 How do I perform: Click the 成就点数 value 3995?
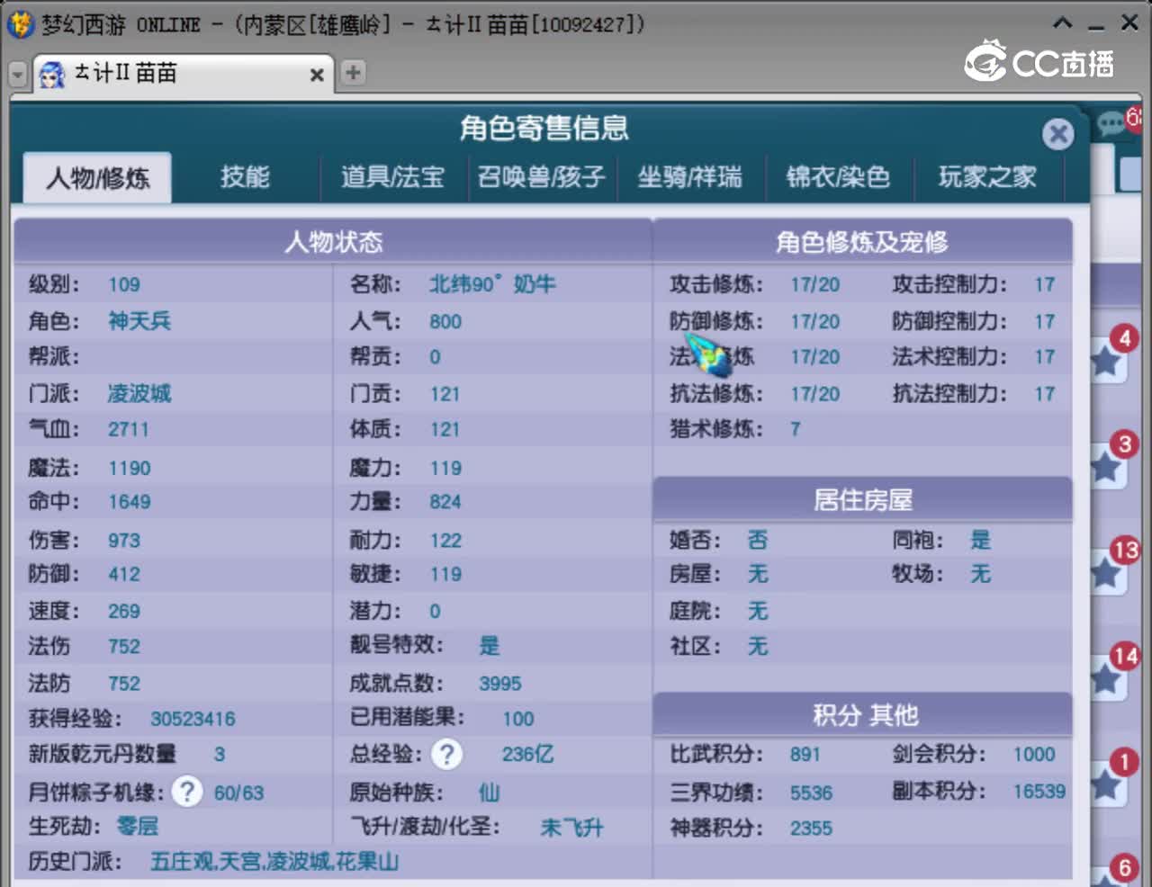tap(500, 684)
